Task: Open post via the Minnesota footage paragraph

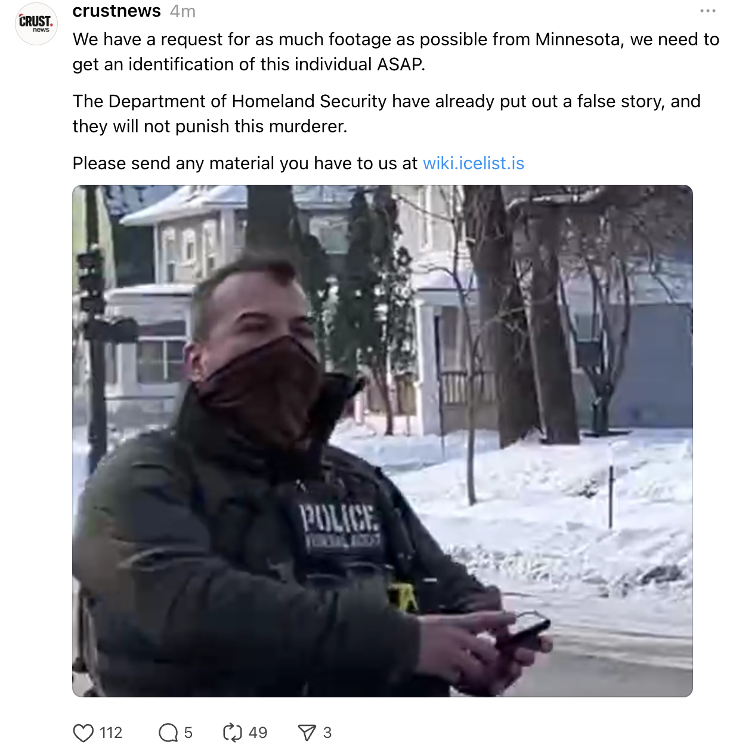Action: pyautogui.click(x=396, y=52)
